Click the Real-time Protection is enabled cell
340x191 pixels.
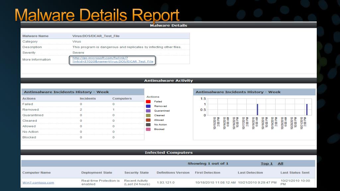pyautogui.click(x=100, y=182)
